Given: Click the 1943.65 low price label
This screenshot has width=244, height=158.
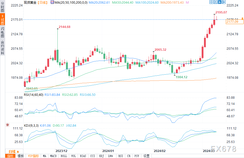Looking at the screenshot, I should [32, 89].
